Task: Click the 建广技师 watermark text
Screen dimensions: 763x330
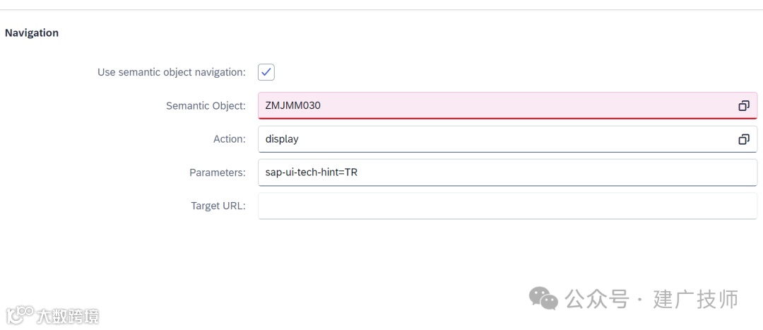Action: pyautogui.click(x=696, y=299)
